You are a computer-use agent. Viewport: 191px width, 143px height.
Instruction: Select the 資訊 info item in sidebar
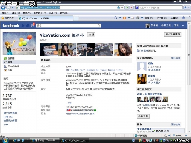(x=19, y=62)
